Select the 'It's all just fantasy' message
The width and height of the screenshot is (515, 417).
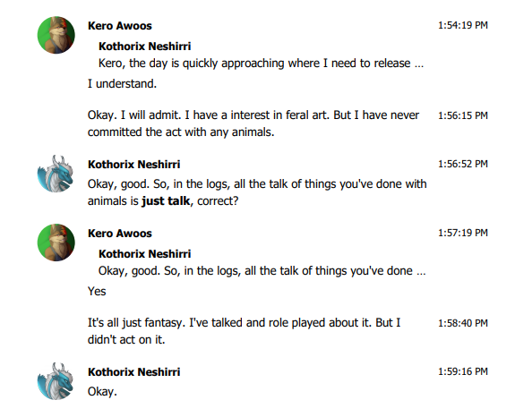[244, 331]
